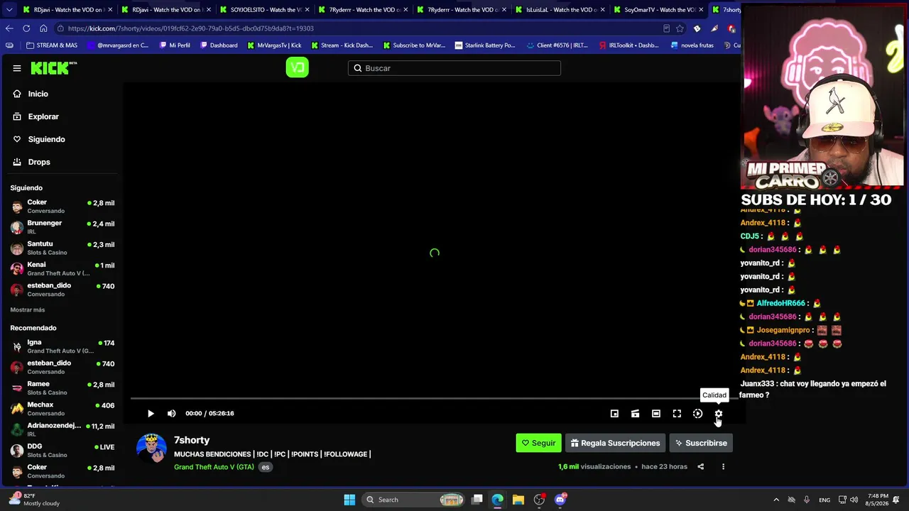Open the Dashboard bookmark
The image size is (909, 511).
click(219, 45)
